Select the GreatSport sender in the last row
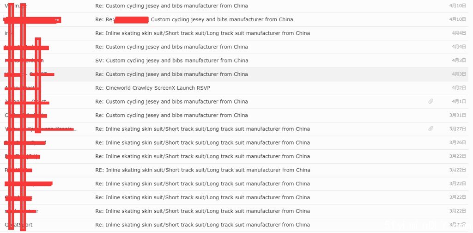 point(18,225)
